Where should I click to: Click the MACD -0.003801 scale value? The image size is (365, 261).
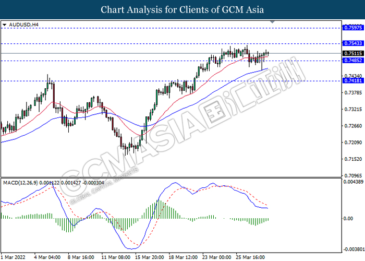[x=354, y=250]
